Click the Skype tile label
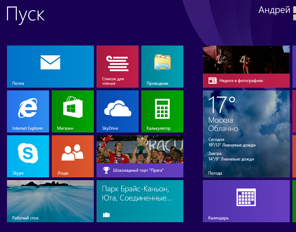 (18, 173)
